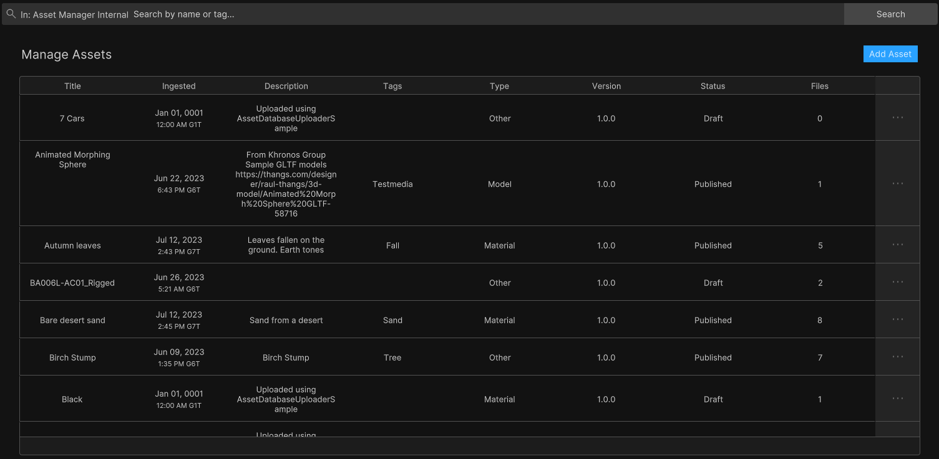Sort assets by the Title column
This screenshot has height=459, width=939.
pyautogui.click(x=72, y=86)
